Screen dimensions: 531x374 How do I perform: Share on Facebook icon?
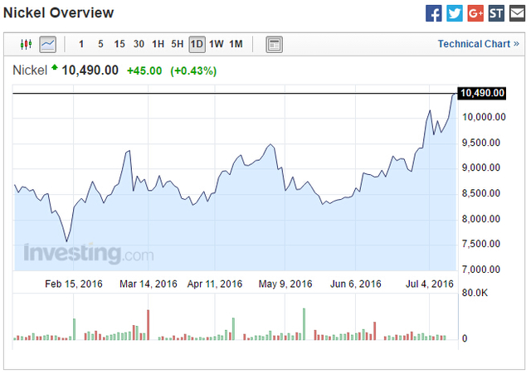pyautogui.click(x=434, y=13)
